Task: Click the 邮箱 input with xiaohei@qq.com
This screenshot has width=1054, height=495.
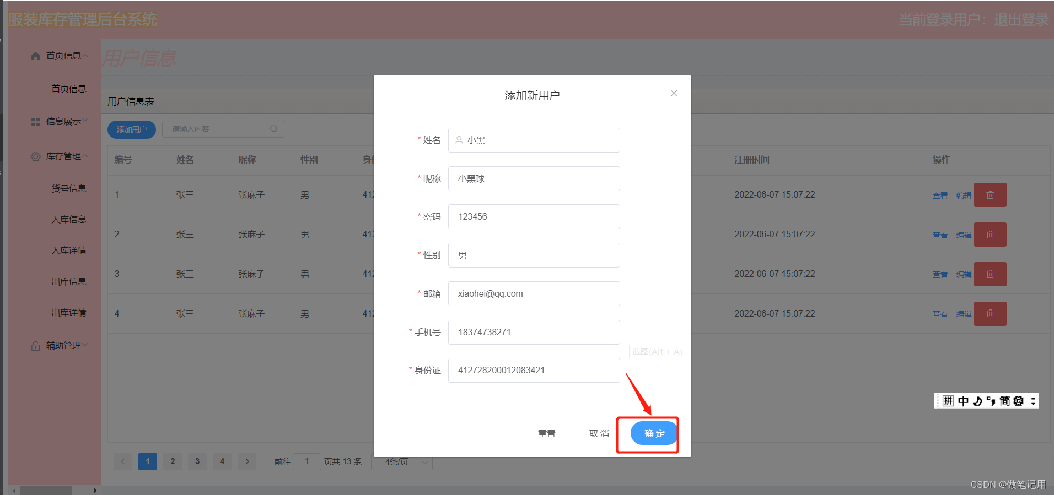Action: click(x=534, y=293)
